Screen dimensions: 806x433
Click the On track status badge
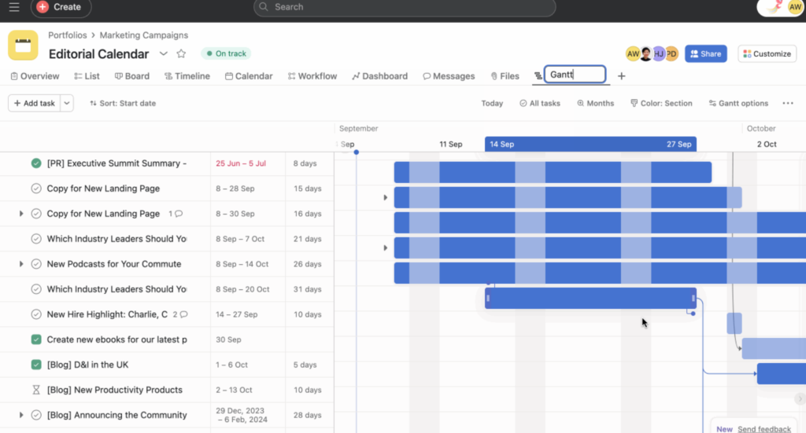pyautogui.click(x=226, y=53)
